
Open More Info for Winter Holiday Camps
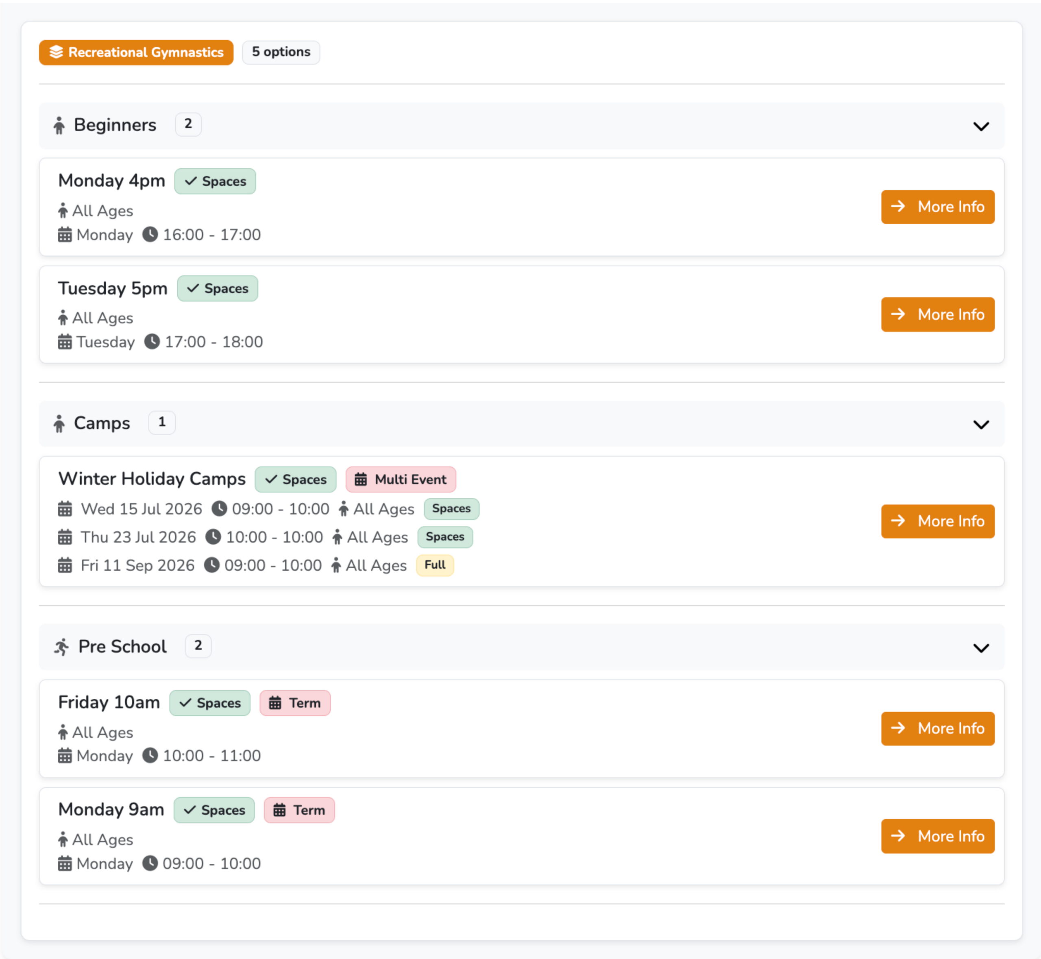937,521
